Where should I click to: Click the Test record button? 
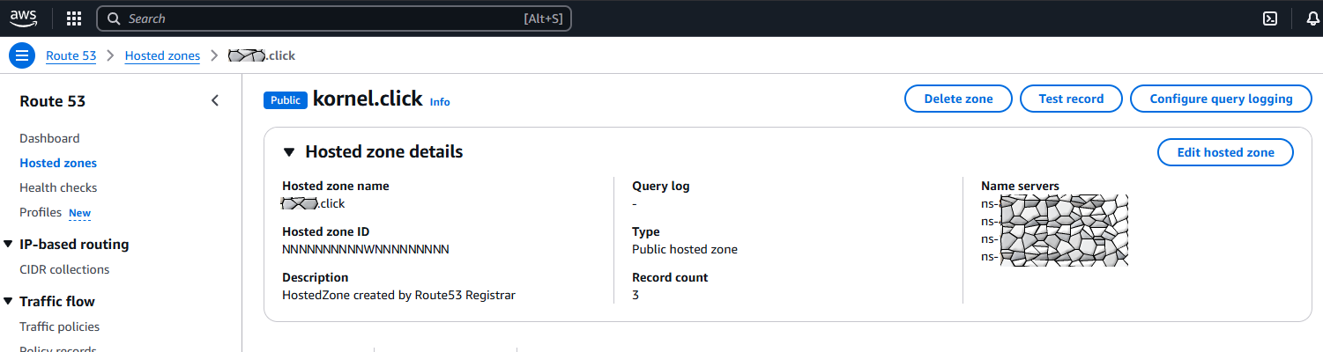pyautogui.click(x=1071, y=99)
